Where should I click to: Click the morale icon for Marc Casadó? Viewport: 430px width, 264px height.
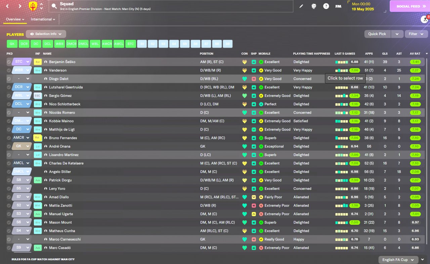click(x=261, y=248)
